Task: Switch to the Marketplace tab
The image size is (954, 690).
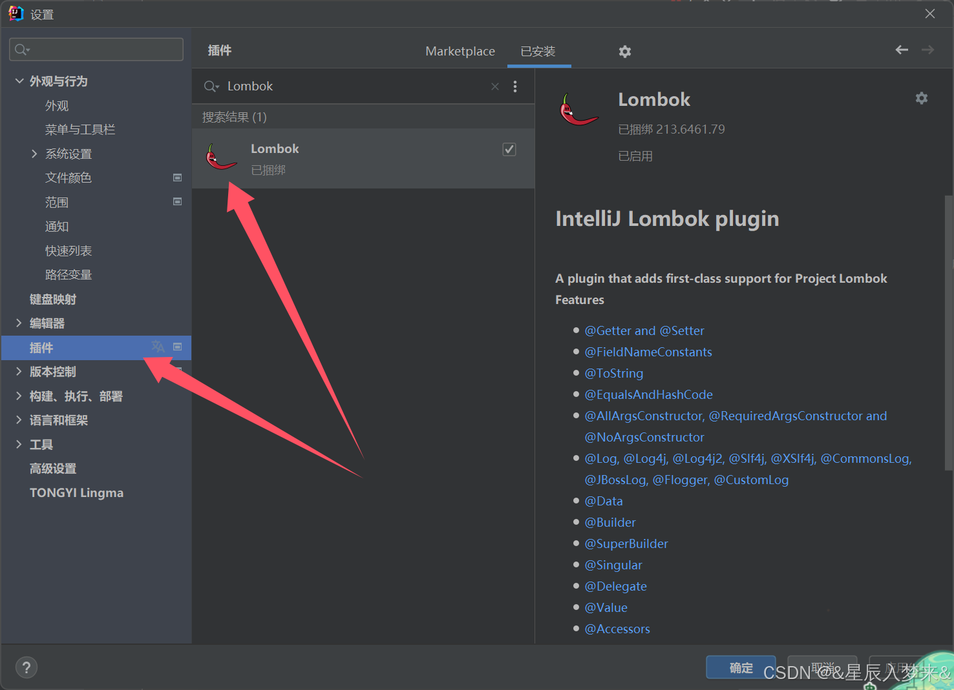Action: pyautogui.click(x=460, y=51)
